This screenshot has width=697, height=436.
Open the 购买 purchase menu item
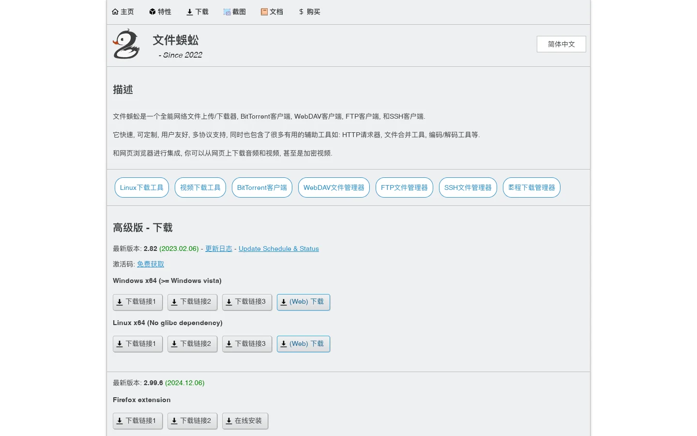coord(309,12)
